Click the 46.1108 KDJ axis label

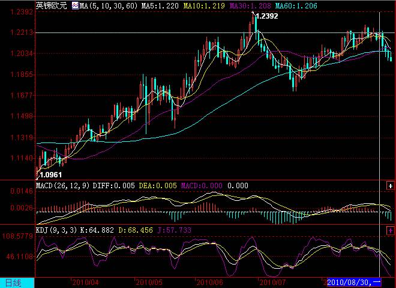click(x=20, y=257)
